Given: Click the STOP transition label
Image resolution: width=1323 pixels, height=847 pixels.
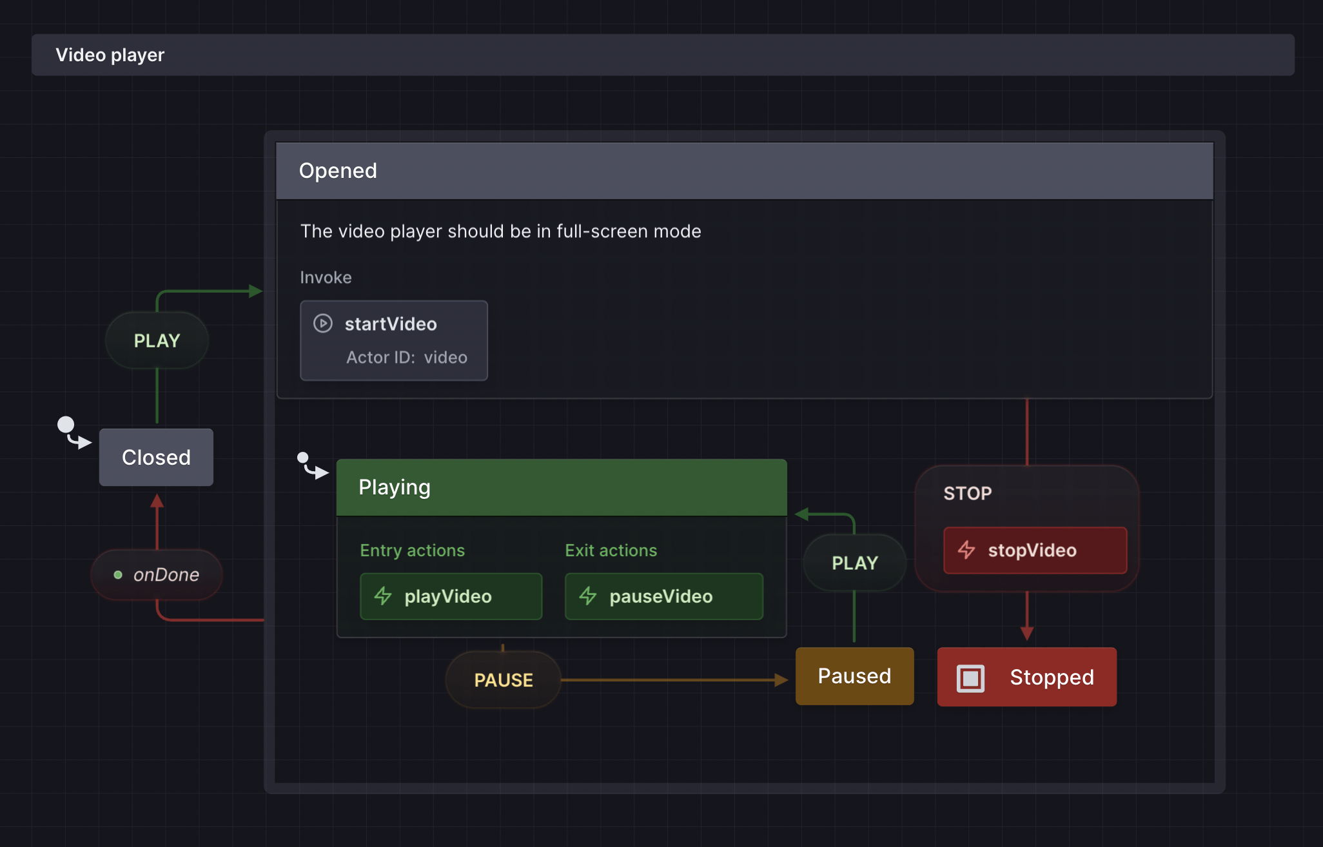Looking at the screenshot, I should click(x=967, y=493).
